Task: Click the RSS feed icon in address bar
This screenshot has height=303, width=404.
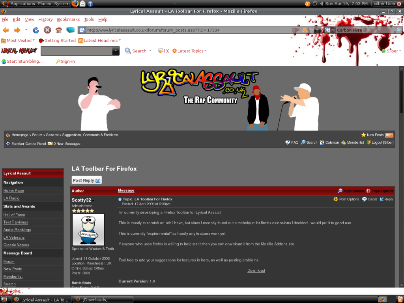Action: pyautogui.click(x=305, y=30)
